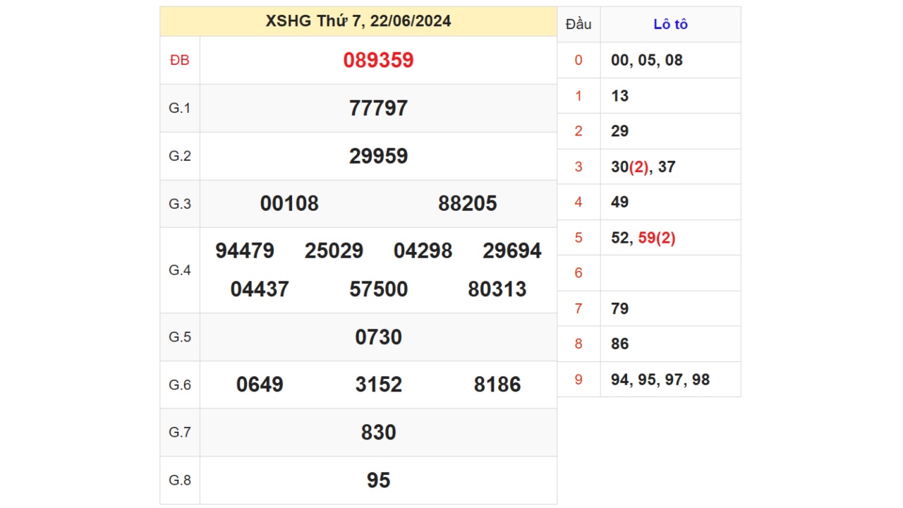Click head digit 5 in Đầu column
This screenshot has height=508, width=903.
[578, 238]
